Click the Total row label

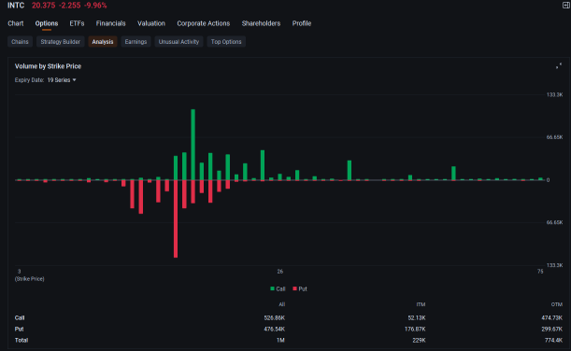(21, 341)
